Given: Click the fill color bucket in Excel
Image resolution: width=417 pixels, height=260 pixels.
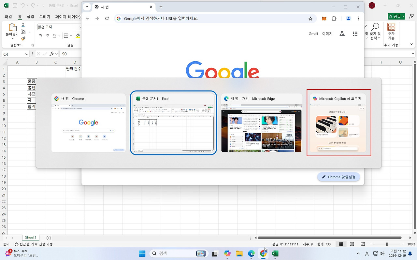Looking at the screenshot, I should [x=78, y=36].
